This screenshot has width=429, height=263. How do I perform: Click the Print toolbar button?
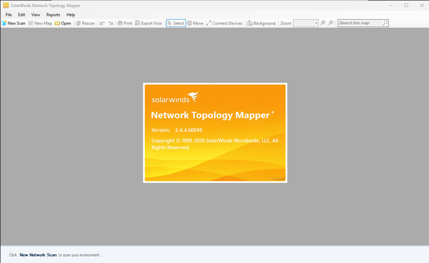point(125,23)
